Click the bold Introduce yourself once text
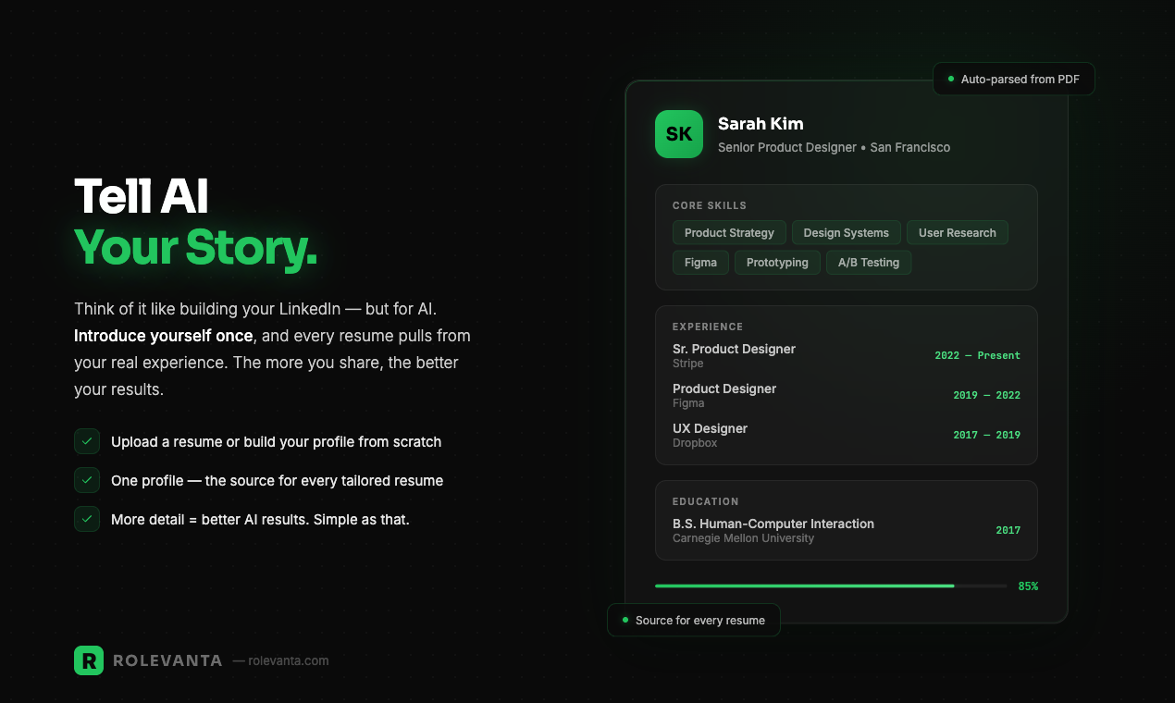Screen dimensions: 1175x703 (x=164, y=335)
